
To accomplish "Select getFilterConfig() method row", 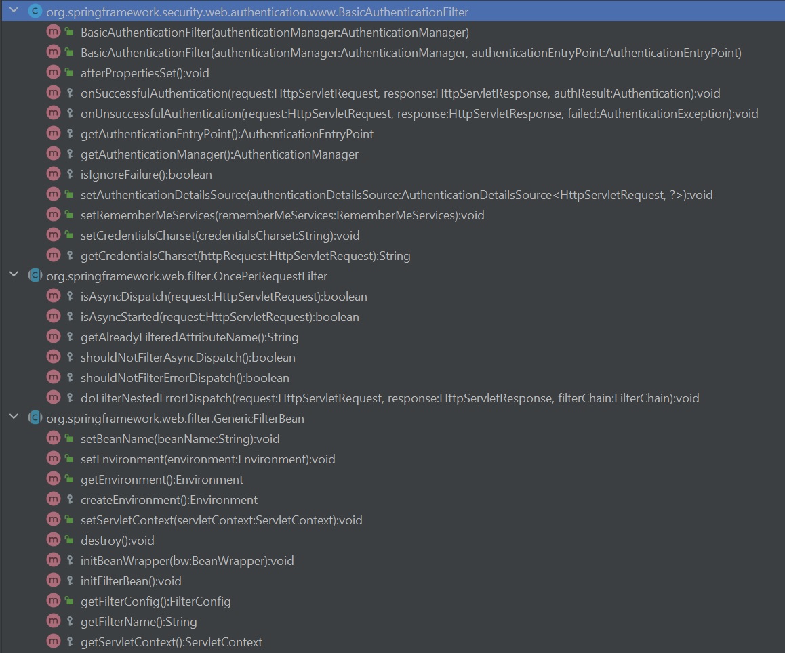I will pos(155,602).
